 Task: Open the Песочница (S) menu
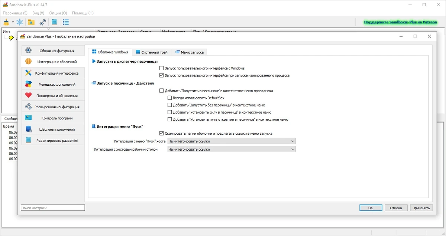(15, 13)
